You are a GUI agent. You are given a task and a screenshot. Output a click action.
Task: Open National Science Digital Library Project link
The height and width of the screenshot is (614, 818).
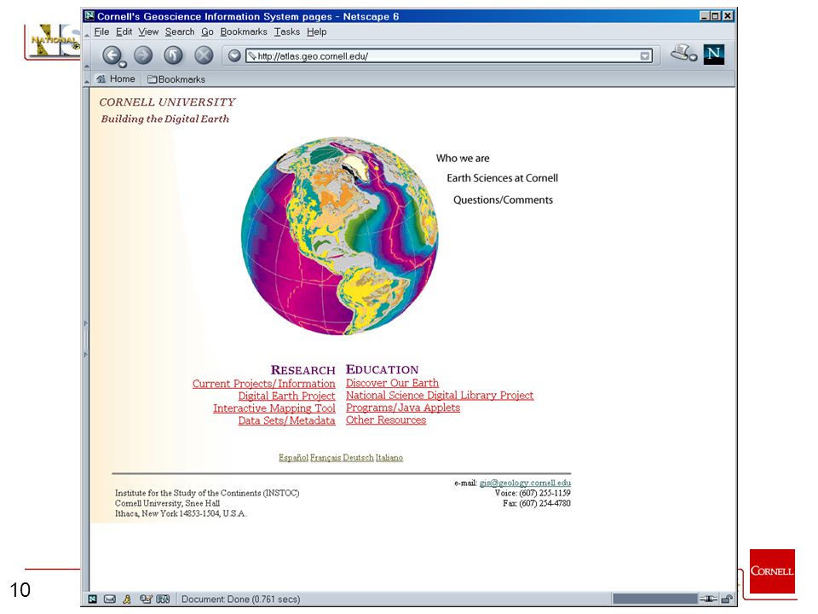(440, 395)
